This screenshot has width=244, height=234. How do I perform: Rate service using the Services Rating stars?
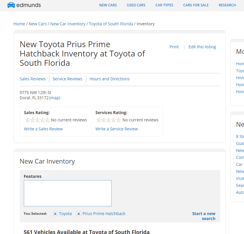pos(109,120)
